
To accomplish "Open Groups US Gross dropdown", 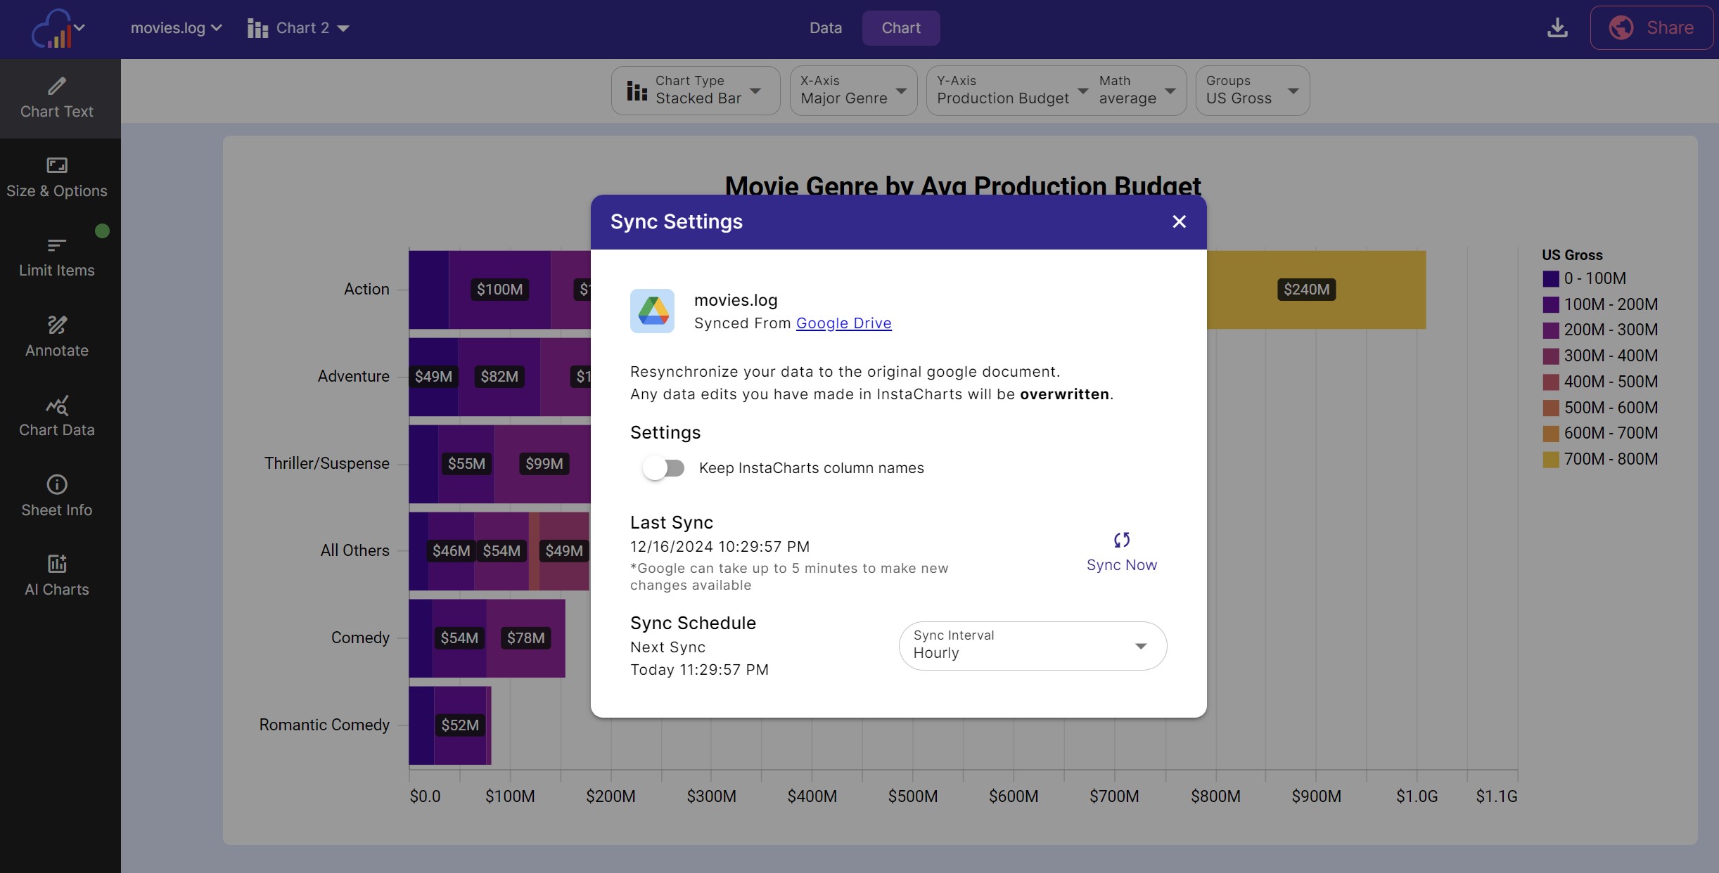I will pyautogui.click(x=1252, y=91).
